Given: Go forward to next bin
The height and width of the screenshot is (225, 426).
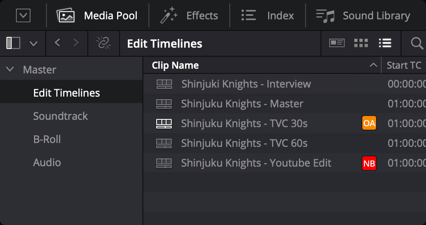Looking at the screenshot, I should pyautogui.click(x=76, y=43).
